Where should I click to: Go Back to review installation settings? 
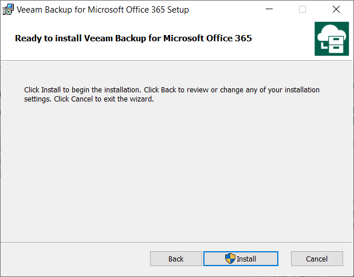[176, 259]
